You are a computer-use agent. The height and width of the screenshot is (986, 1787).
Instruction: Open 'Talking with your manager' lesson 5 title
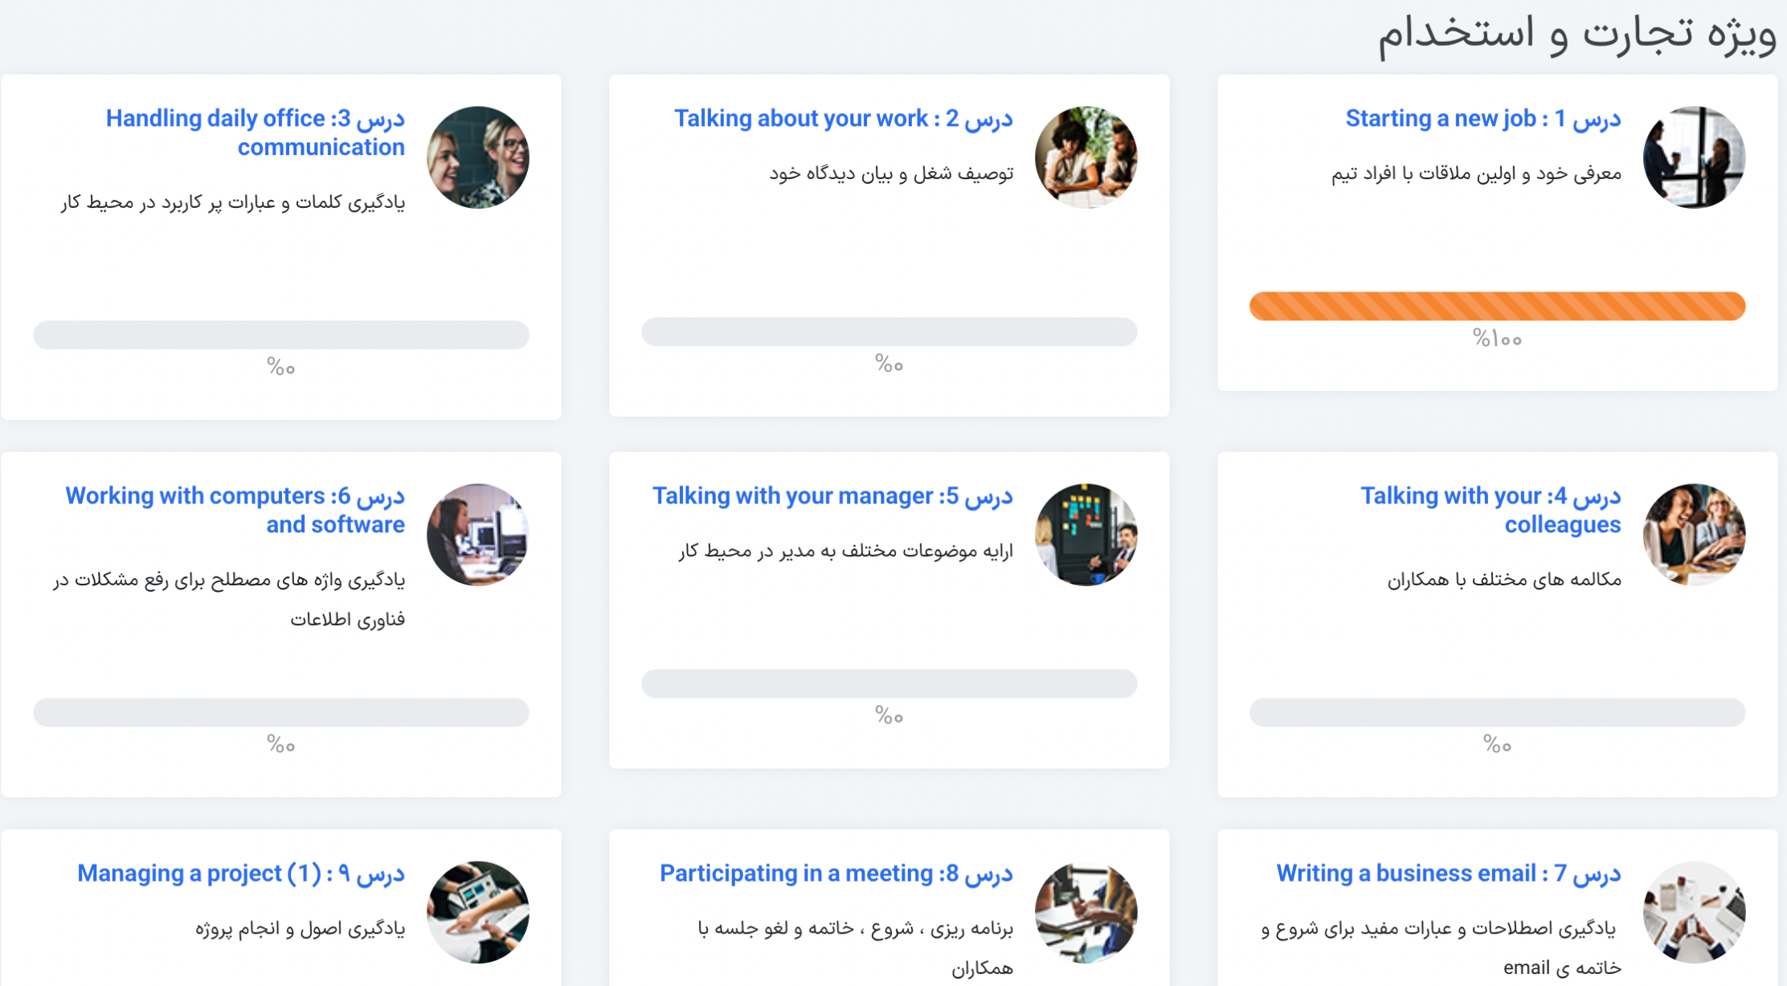click(832, 496)
